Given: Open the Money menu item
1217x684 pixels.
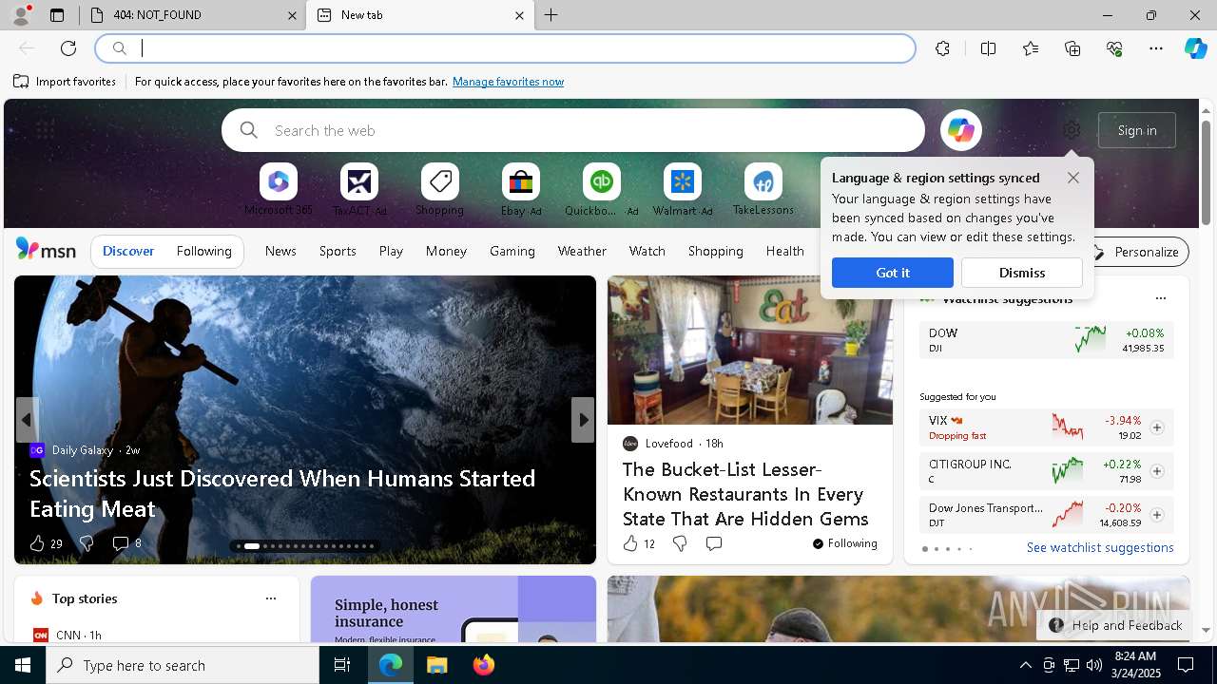Looking at the screenshot, I should point(446,251).
